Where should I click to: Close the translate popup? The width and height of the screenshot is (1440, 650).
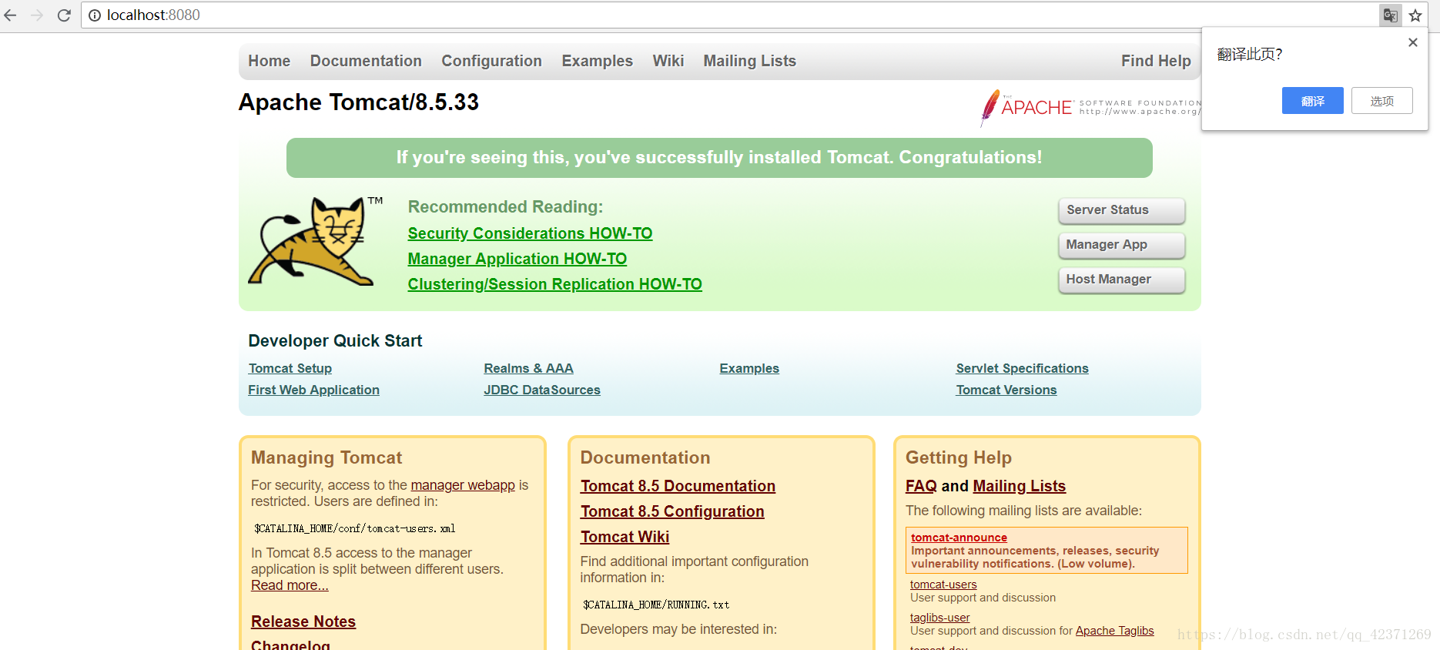[x=1413, y=42]
